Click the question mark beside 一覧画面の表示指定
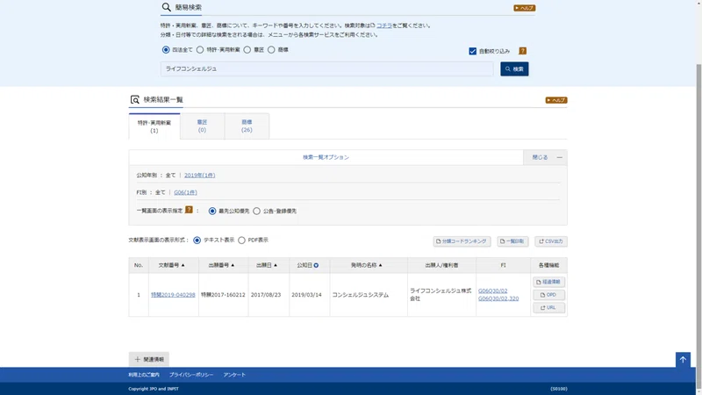Screen dimensions: 702x395 [189, 210]
